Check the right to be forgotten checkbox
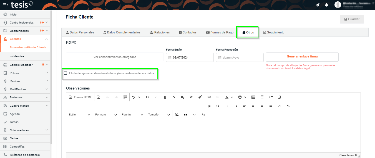This screenshot has width=375, height=158. (66, 73)
